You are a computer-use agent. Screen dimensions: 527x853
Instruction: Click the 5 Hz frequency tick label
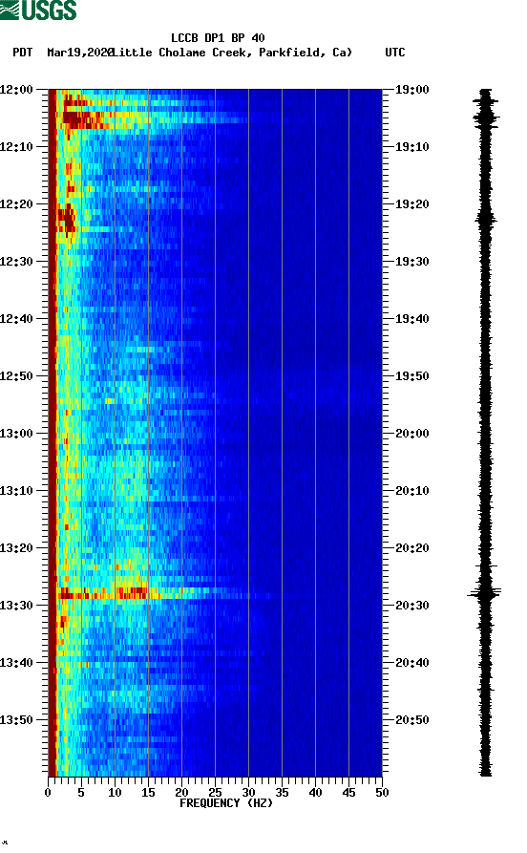[81, 793]
